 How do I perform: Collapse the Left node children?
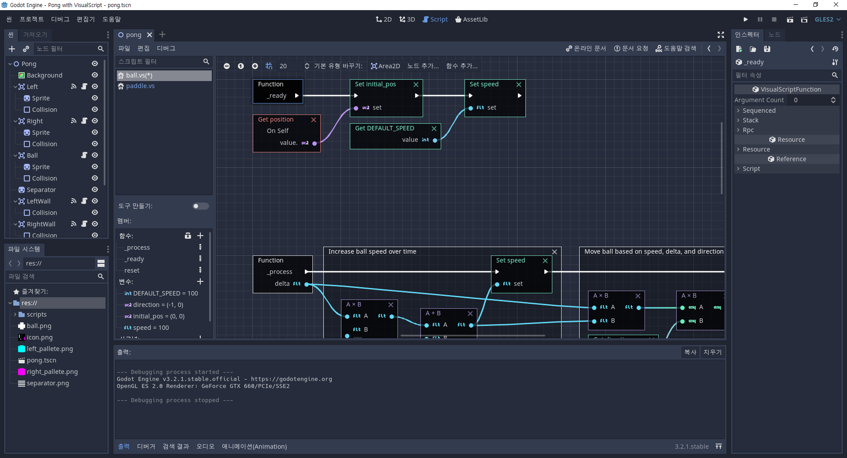tap(15, 87)
